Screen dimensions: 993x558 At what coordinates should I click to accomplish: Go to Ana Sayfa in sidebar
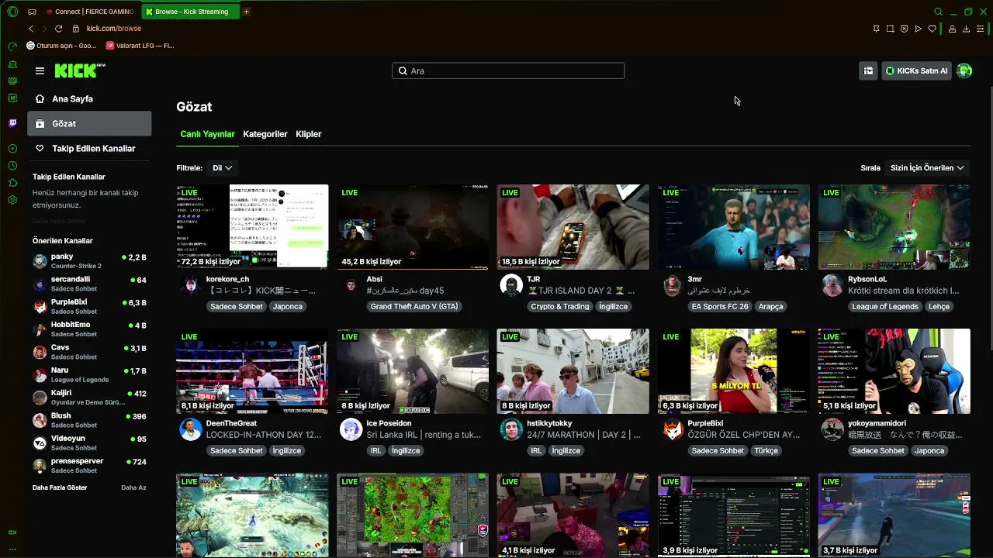89,99
